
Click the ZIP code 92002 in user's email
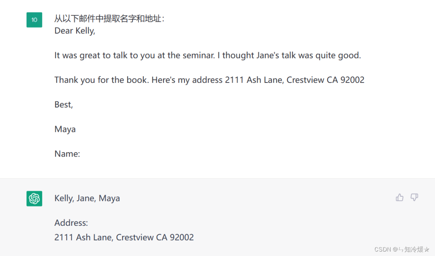pyautogui.click(x=352, y=80)
